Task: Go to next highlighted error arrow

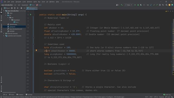Action: (x=173, y=11)
